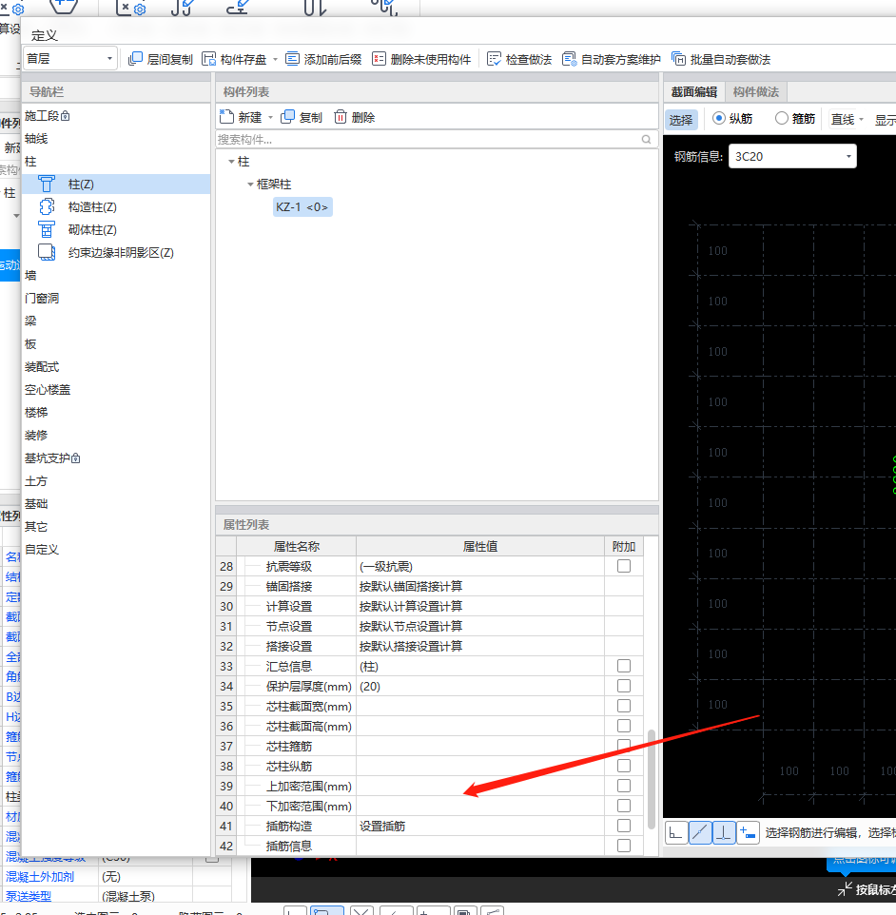This screenshot has width=896, height=915.
Task: Open 自动套方案维护 toolbar icon
Action: (x=569, y=59)
